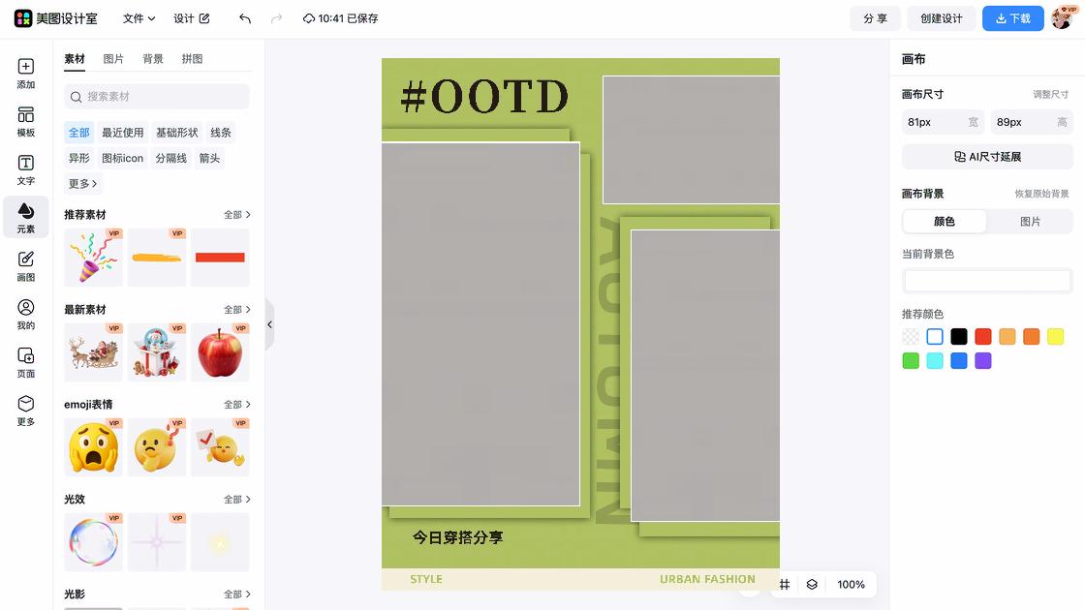The image size is (1085, 610).
Task: Undo the last action
Action: pyautogui.click(x=245, y=18)
